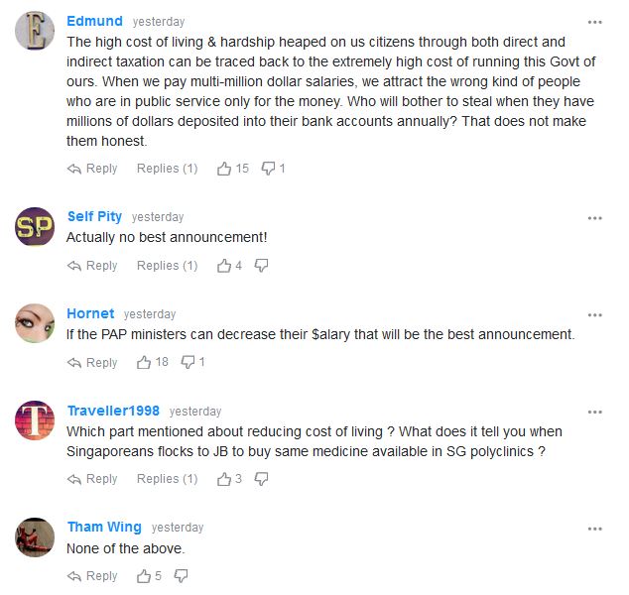Like Traveller1998's comment
The height and width of the screenshot is (595, 629).
(x=224, y=479)
